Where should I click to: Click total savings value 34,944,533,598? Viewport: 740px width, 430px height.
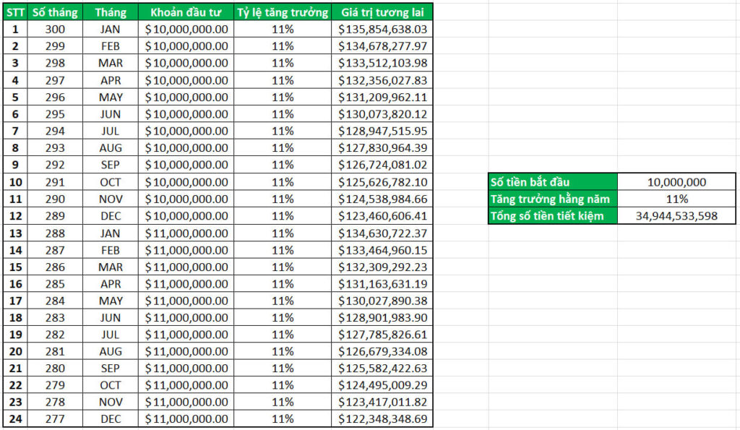tap(676, 215)
